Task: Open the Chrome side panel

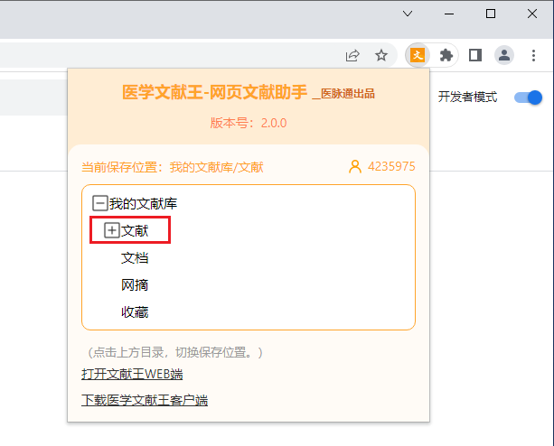Action: (475, 55)
